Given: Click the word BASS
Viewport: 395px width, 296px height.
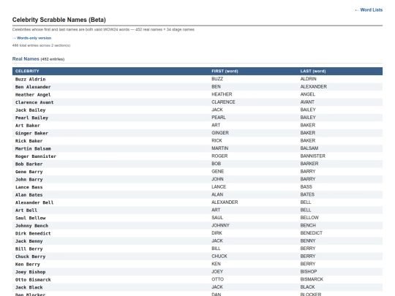Looking at the screenshot, I should point(306,187).
